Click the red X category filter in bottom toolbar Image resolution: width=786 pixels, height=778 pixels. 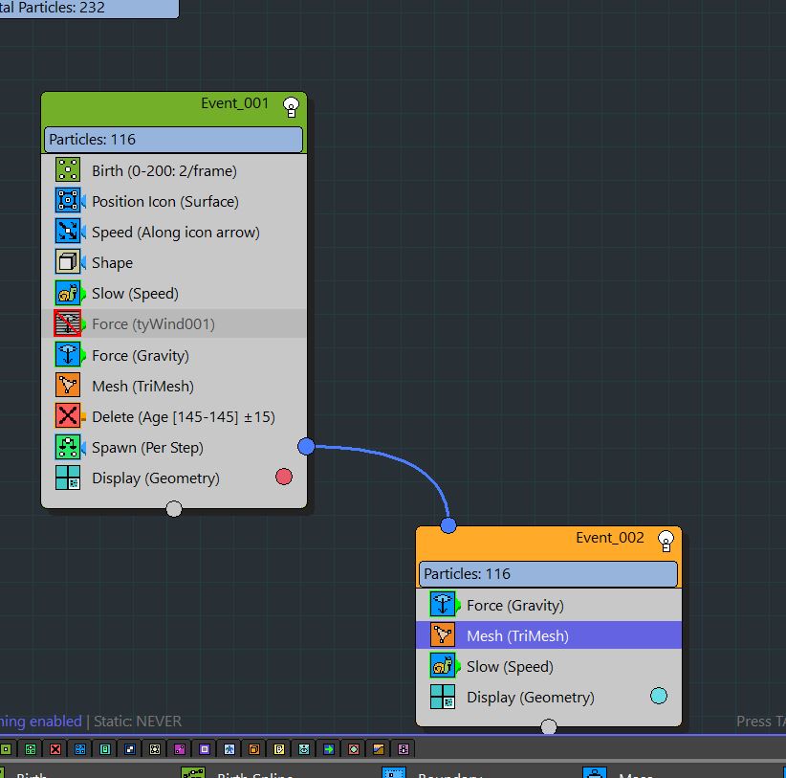pyautogui.click(x=55, y=748)
